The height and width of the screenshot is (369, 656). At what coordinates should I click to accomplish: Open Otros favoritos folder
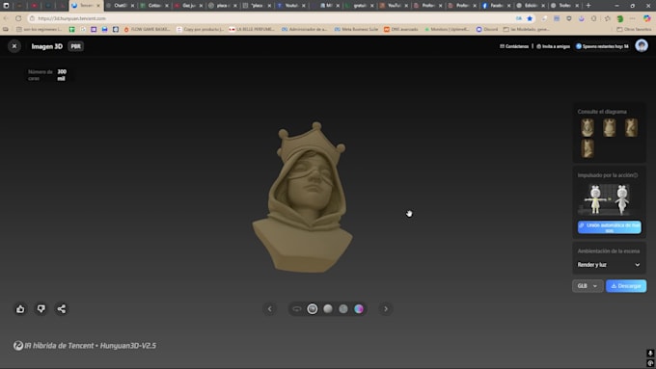click(x=634, y=29)
